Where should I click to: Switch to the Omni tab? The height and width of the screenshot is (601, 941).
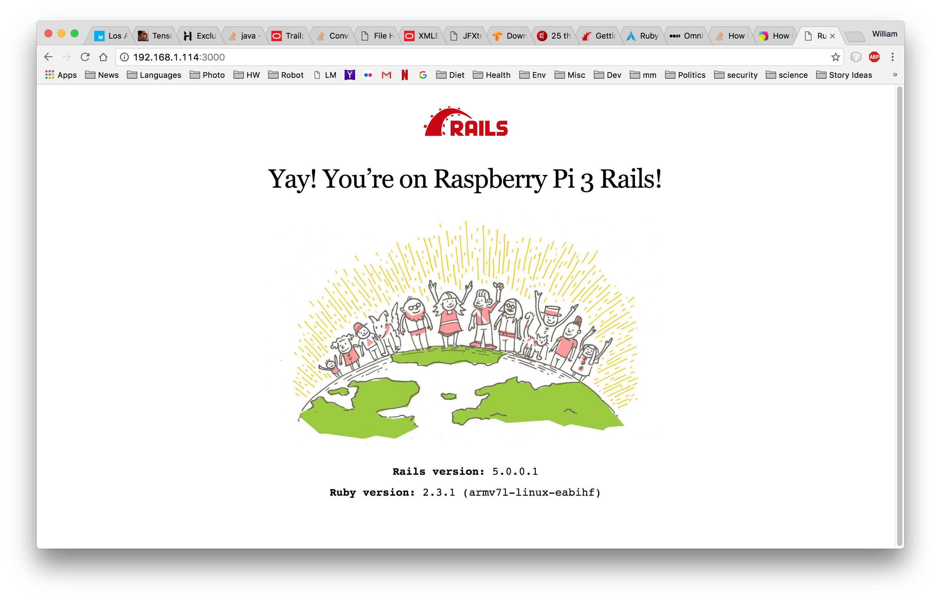click(x=687, y=36)
